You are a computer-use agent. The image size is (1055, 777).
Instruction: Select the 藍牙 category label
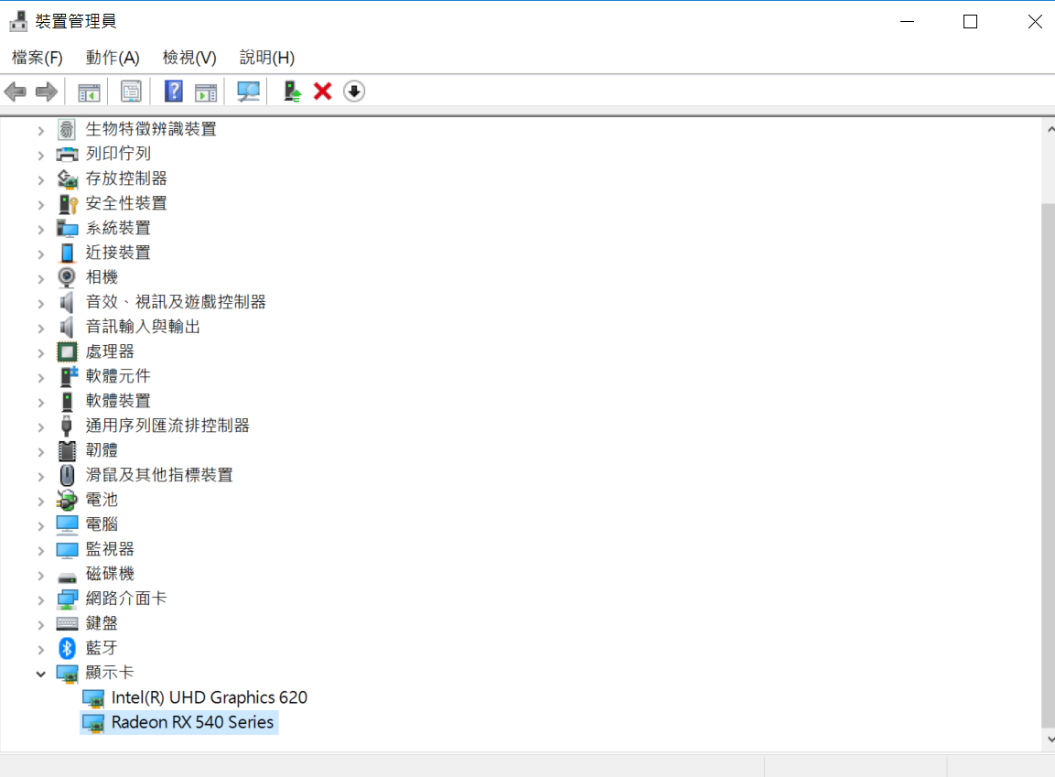(x=102, y=648)
